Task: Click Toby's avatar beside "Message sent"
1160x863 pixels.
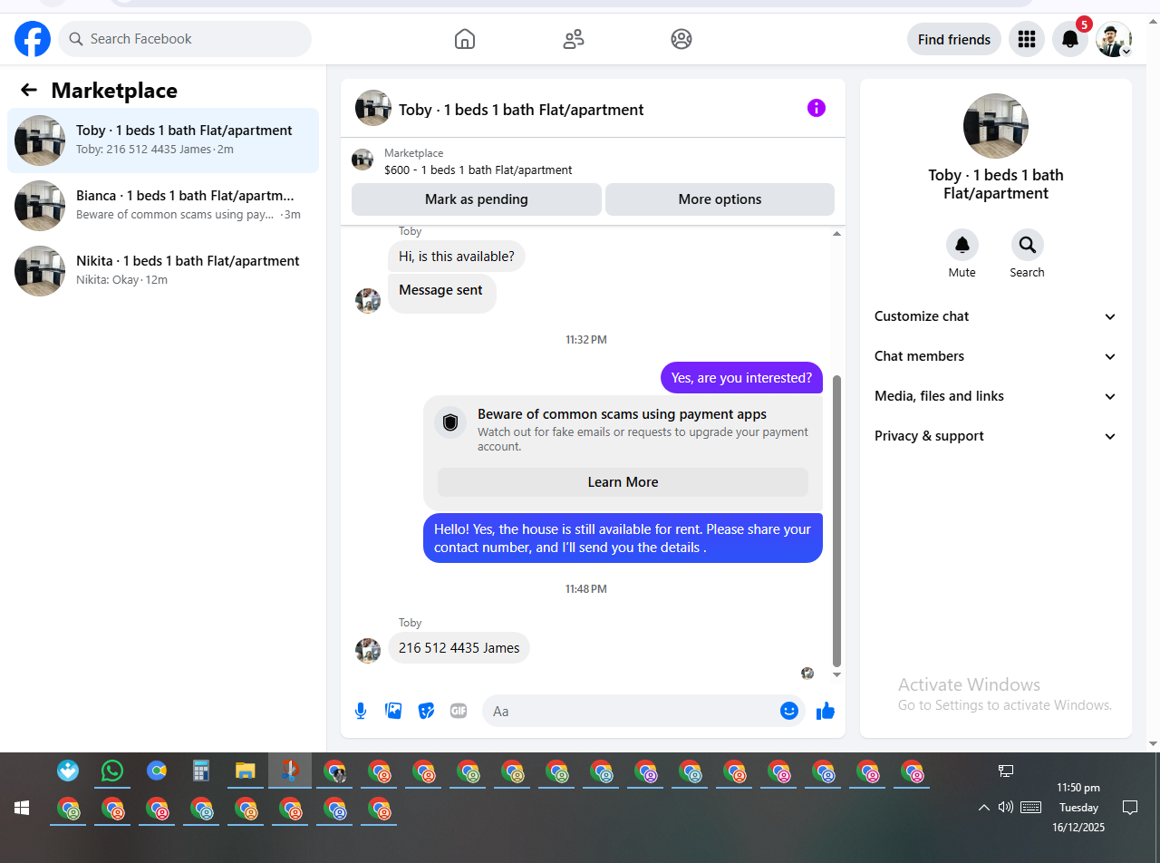Action: 368,301
